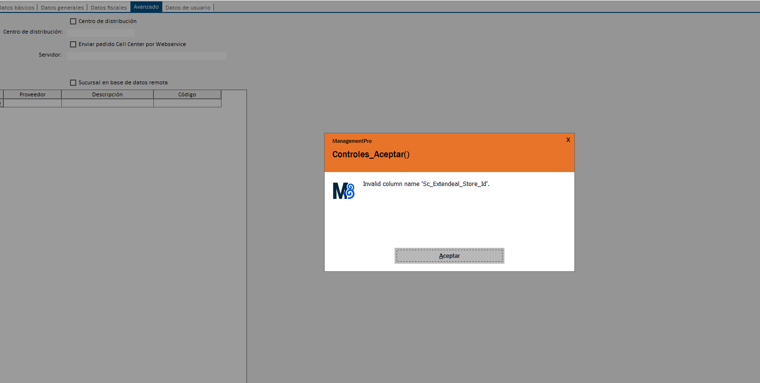The width and height of the screenshot is (760, 383).
Task: Click the Descripción column header
Action: pyautogui.click(x=107, y=94)
